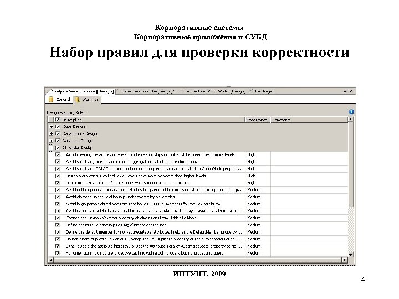The width and height of the screenshot is (399, 299).
Task: Click the horizontal scrollbar right arrow
Action: pos(345,260)
